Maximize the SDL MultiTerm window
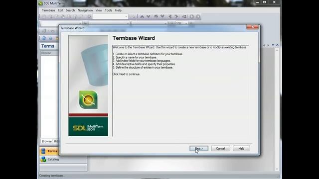The height and width of the screenshot is (179, 319). click(265, 2)
